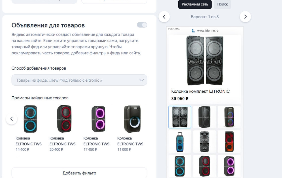This screenshot has height=178, width=282.
Task: Select purple-lit ELTRONIC speaker priced 17 450 ₽
Action: [98, 119]
